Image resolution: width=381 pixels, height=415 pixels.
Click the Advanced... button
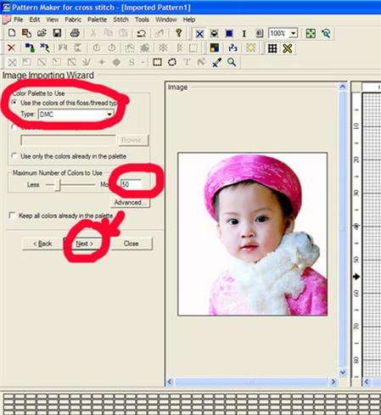(x=130, y=203)
